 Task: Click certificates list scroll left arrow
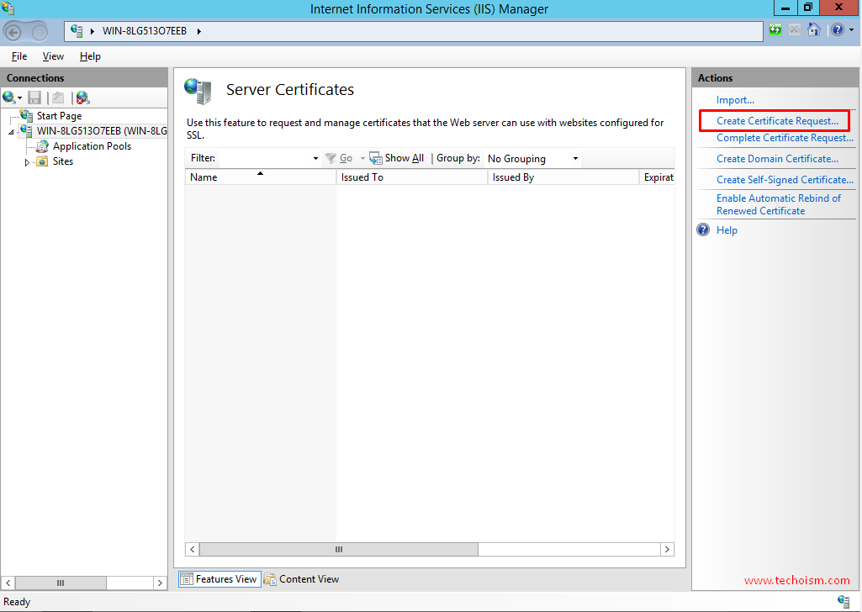[x=193, y=550]
